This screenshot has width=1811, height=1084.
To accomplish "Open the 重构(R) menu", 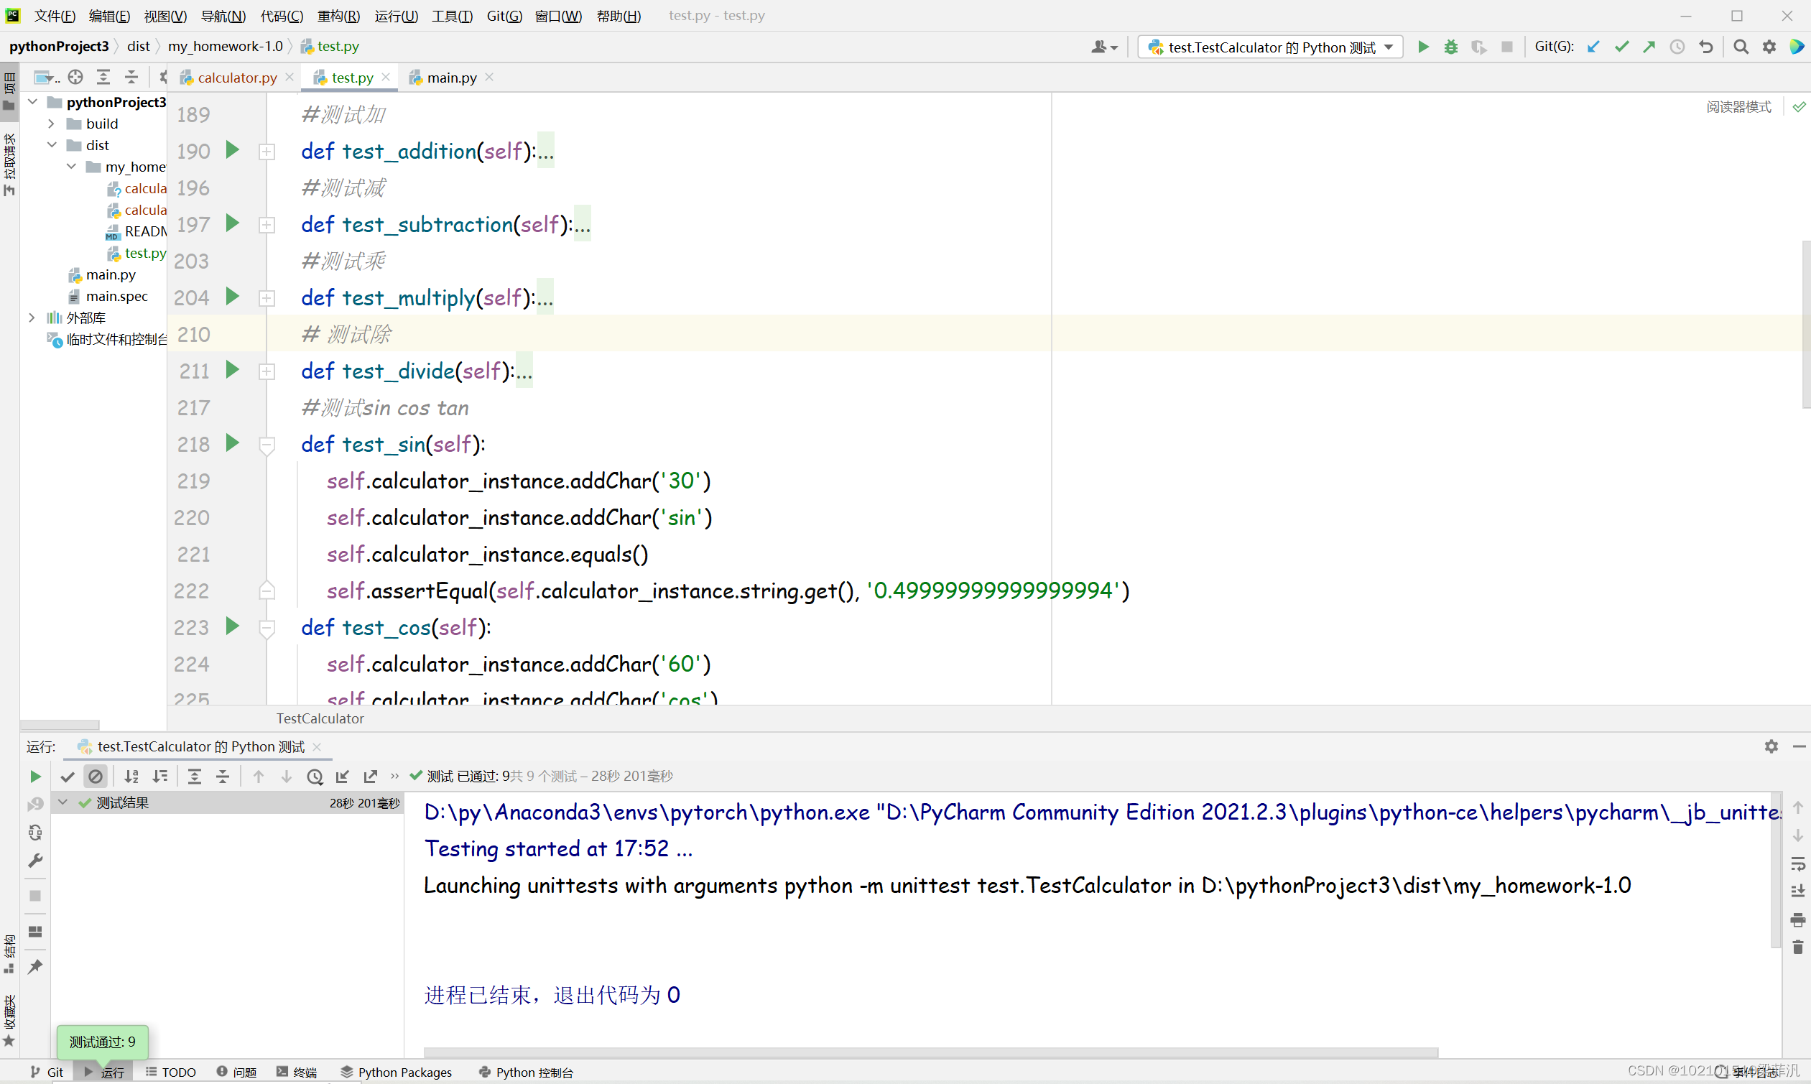I will (338, 15).
